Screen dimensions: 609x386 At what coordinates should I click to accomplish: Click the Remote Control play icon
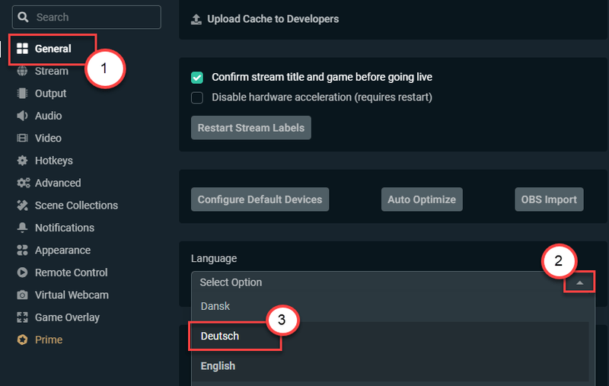click(x=22, y=273)
